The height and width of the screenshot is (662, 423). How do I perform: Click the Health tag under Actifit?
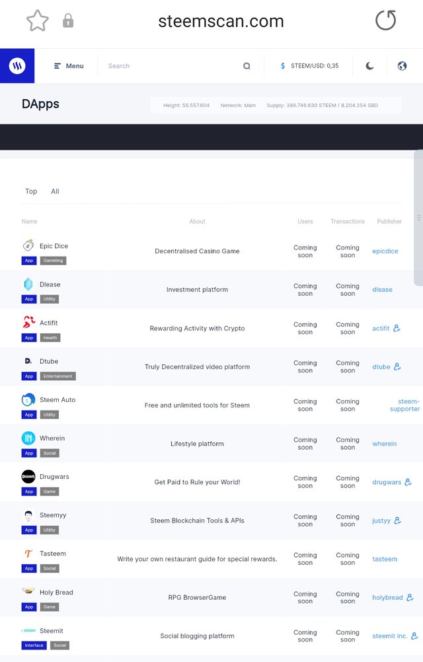pyautogui.click(x=50, y=338)
